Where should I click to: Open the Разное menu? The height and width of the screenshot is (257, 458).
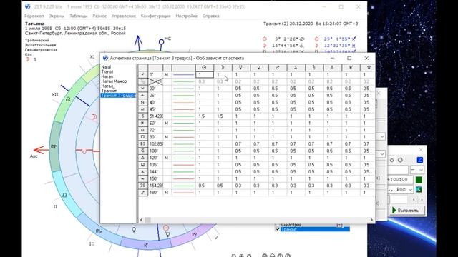coord(99,16)
